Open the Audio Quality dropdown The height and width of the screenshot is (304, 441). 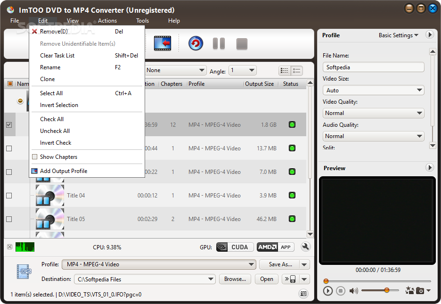[x=374, y=136]
